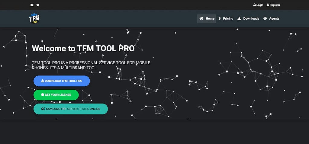Click the TFM Tool logo
Viewport: 309px width, 144px height.
click(34, 18)
